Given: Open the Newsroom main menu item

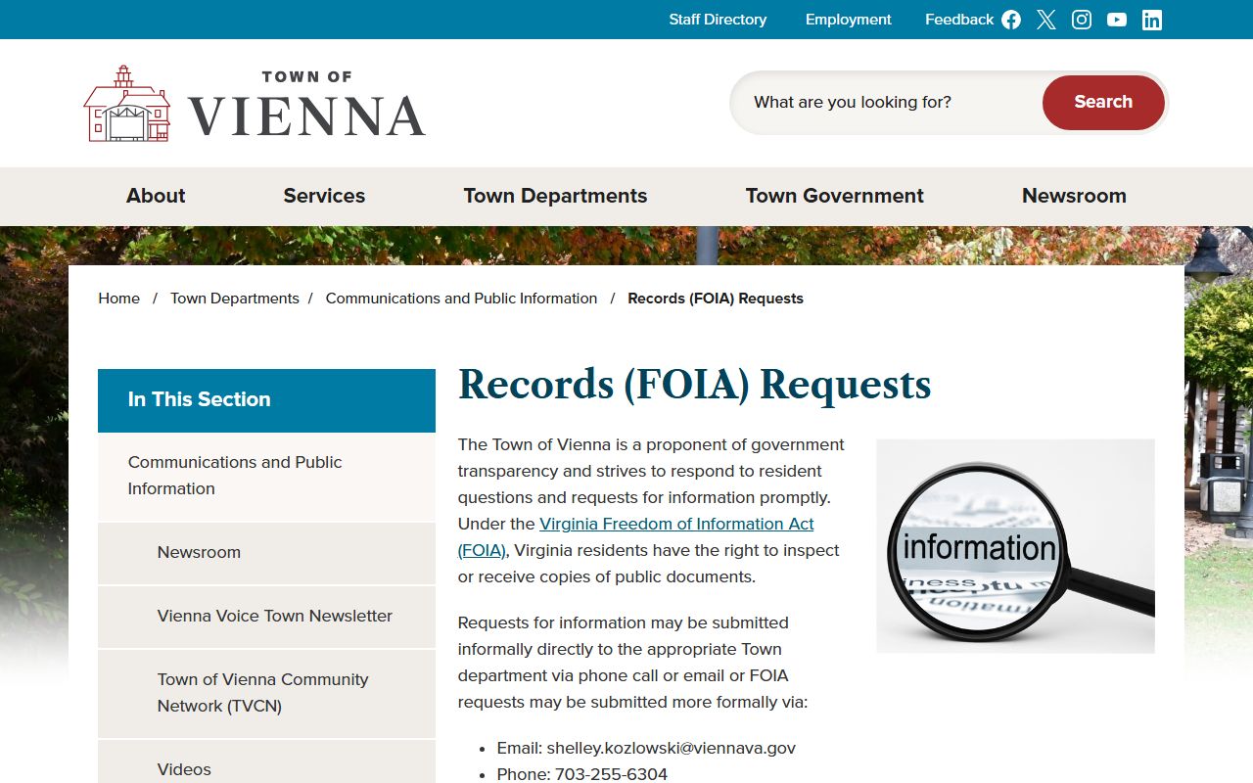Looking at the screenshot, I should coord(1074,196).
